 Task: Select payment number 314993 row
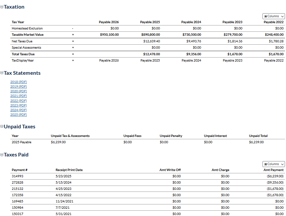18,176
